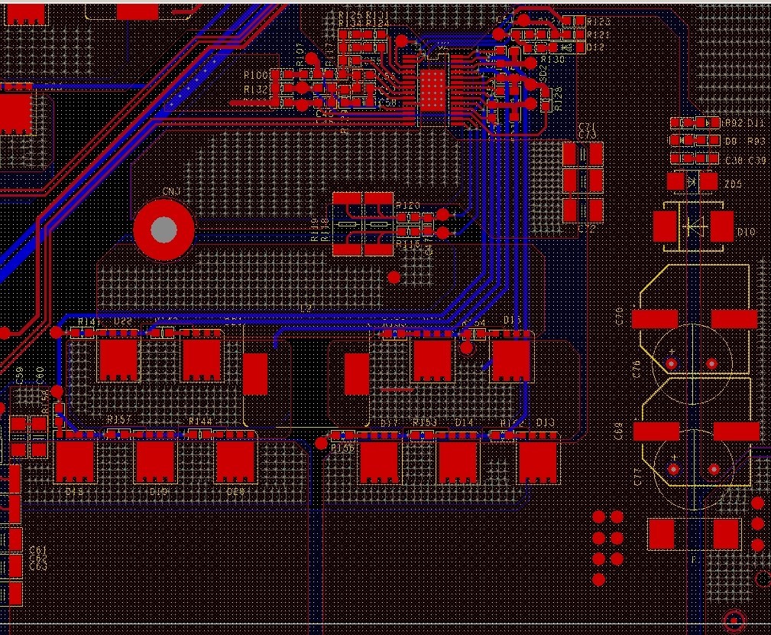This screenshot has height=635, width=771.
Task: Select the R134 designator label
Action: pyautogui.click(x=350, y=23)
